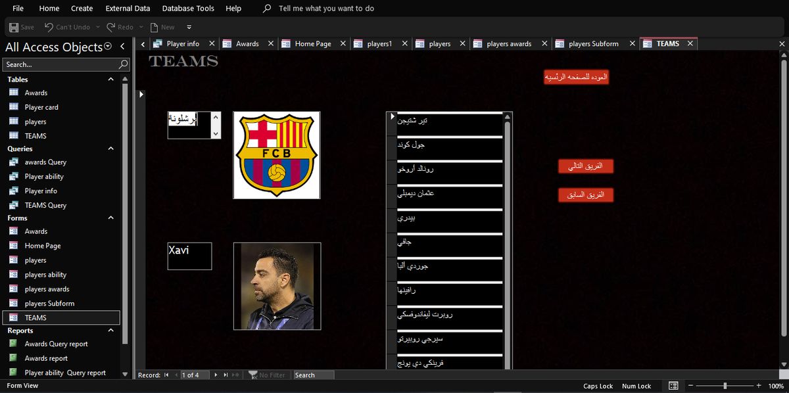Select the Home Page form in navigation
This screenshot has height=393, width=789.
click(x=62, y=246)
